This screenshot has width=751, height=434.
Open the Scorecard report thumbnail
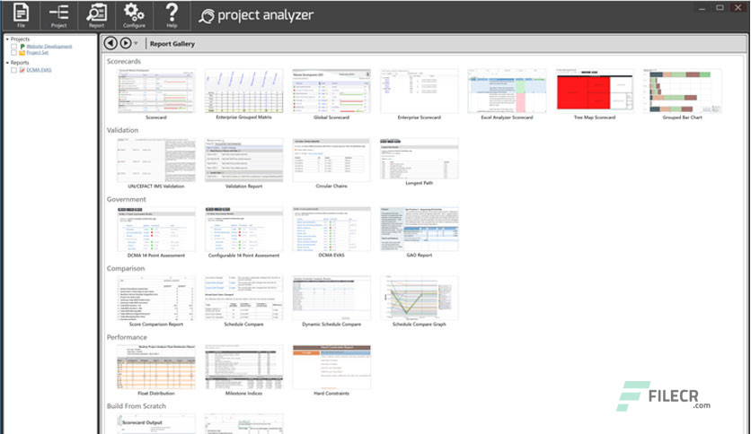(x=156, y=91)
